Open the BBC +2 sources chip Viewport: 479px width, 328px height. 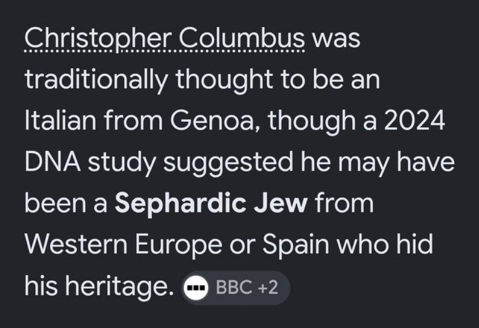coord(235,288)
